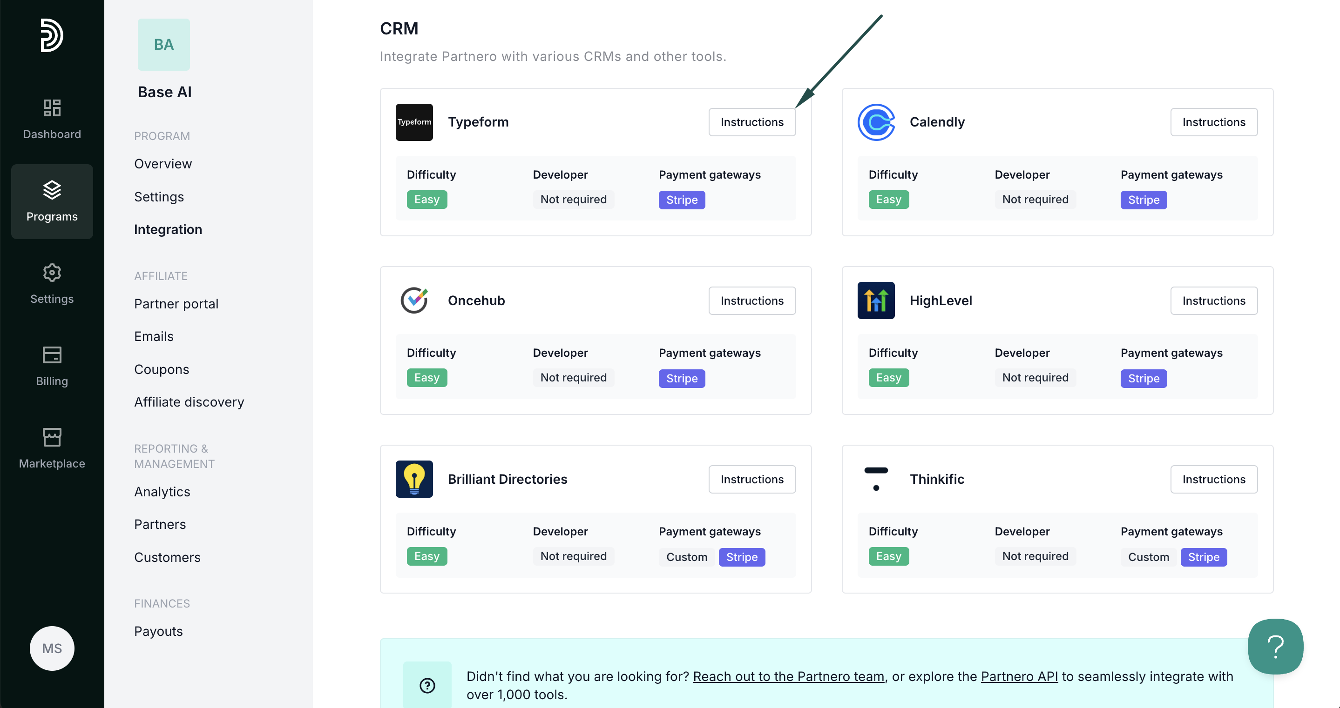This screenshot has height=708, width=1340.
Task: Open the Marketplace store icon
Action: 52,437
